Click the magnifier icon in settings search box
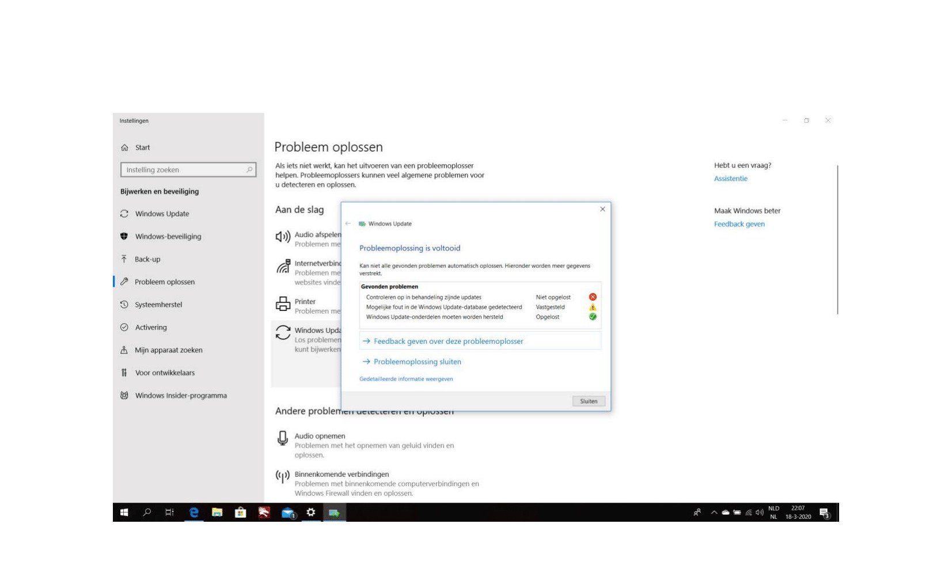The height and width of the screenshot is (573, 952). [249, 170]
